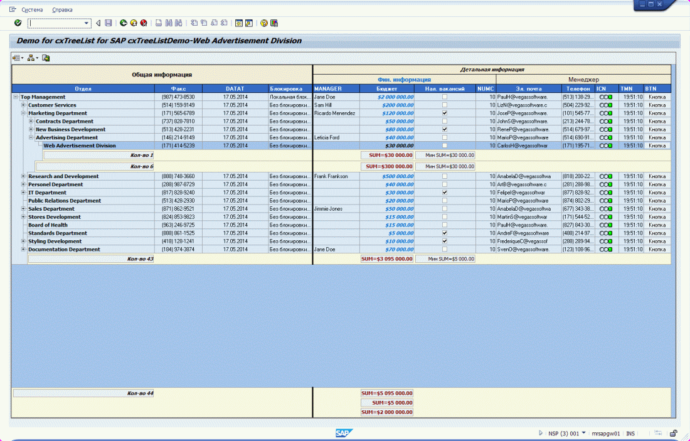The width and height of the screenshot is (690, 441).
Task: Go to first page icon
Action: point(194,23)
